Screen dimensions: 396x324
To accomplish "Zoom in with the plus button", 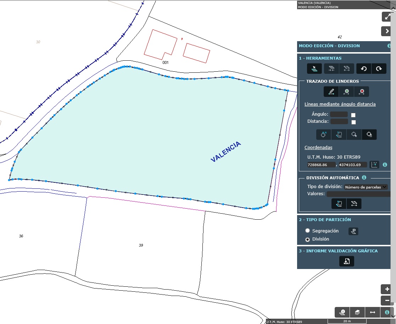I will (x=387, y=289).
